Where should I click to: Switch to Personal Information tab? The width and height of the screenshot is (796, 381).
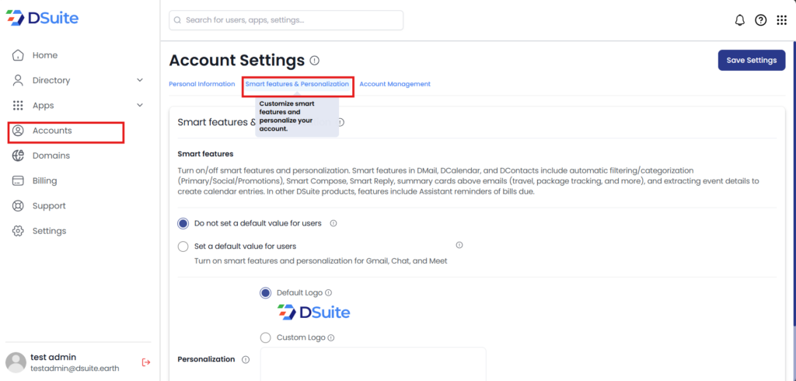pyautogui.click(x=201, y=84)
